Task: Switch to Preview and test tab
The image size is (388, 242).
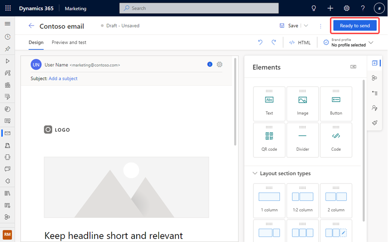Action: (69, 42)
